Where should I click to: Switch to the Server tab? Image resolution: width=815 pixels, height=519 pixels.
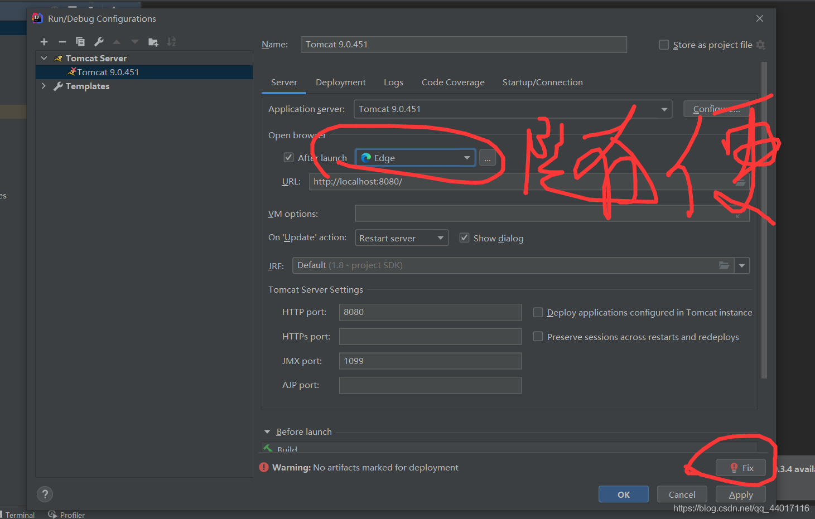pyautogui.click(x=284, y=83)
